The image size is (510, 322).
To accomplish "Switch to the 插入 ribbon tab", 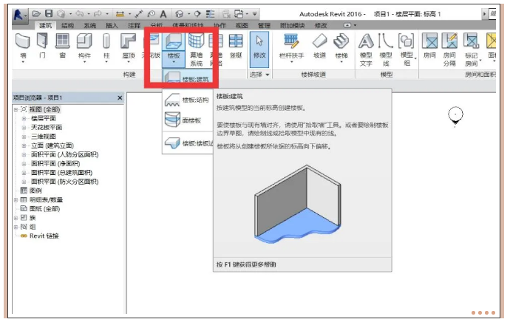I will (112, 25).
